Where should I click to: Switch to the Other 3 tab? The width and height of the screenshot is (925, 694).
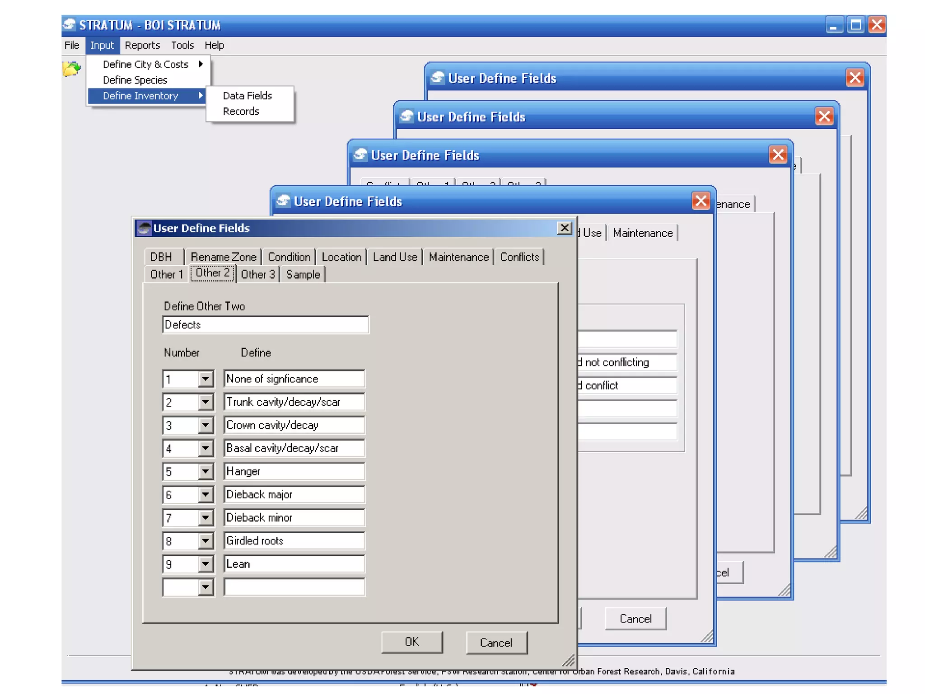[x=257, y=274]
